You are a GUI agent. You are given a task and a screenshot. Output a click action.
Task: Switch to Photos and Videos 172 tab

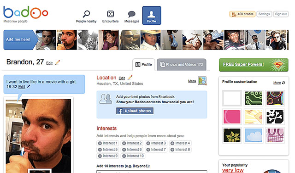tap(181, 65)
